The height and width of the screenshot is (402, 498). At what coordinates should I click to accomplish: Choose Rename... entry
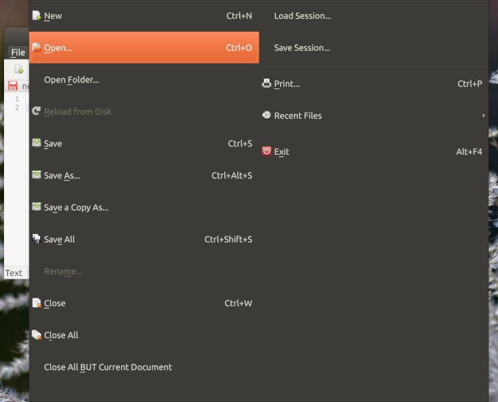144,271
